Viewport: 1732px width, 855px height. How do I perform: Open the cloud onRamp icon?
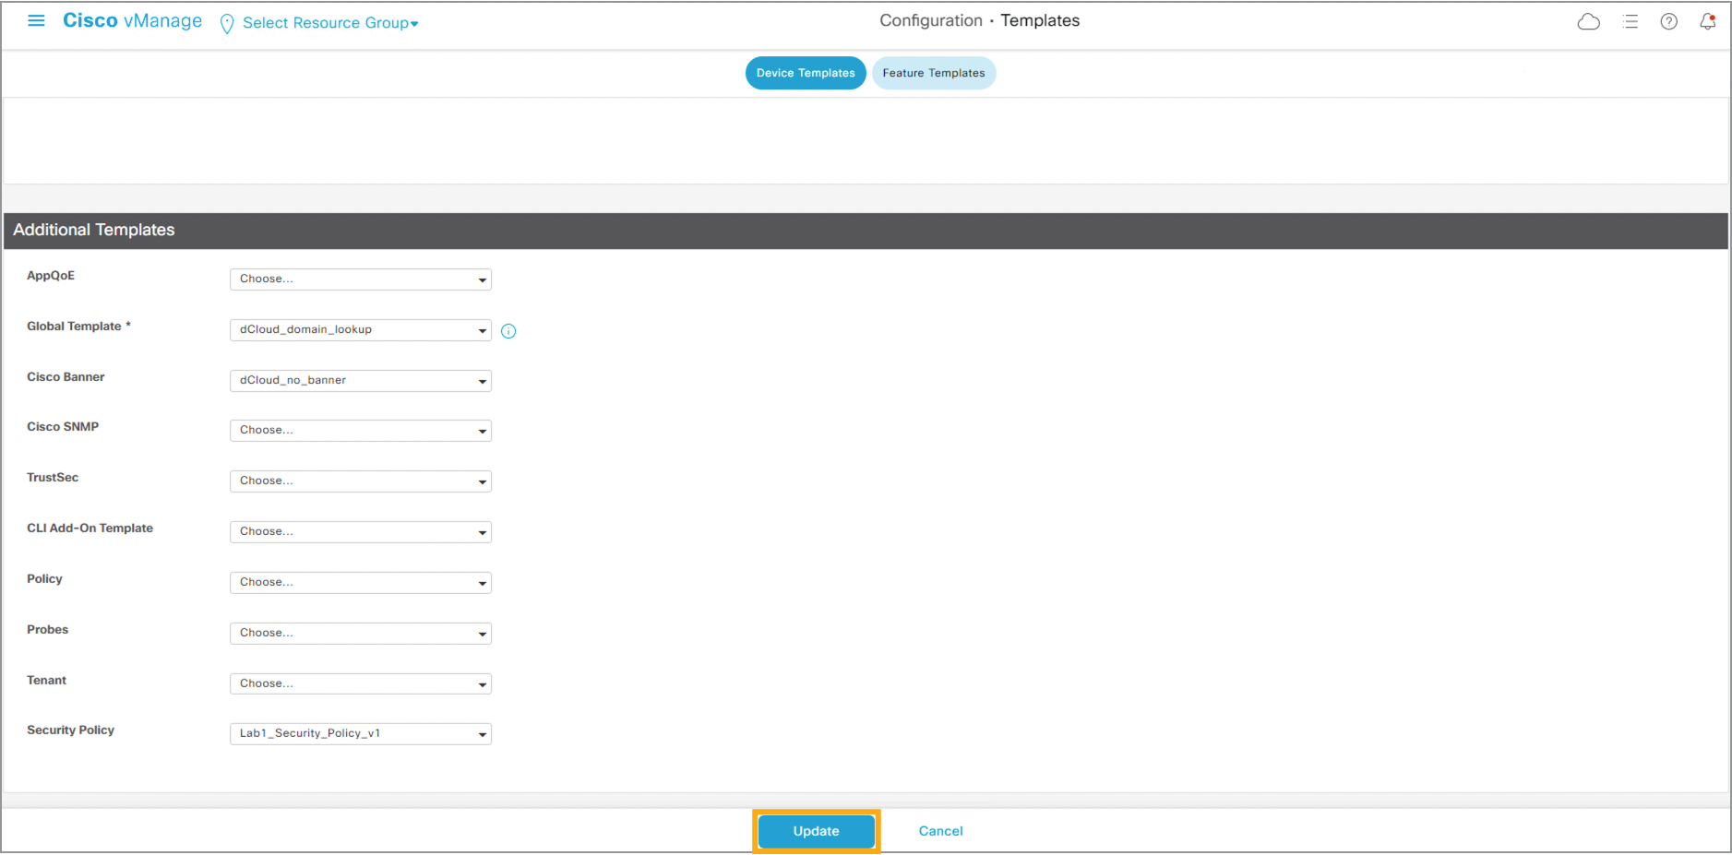(x=1588, y=21)
